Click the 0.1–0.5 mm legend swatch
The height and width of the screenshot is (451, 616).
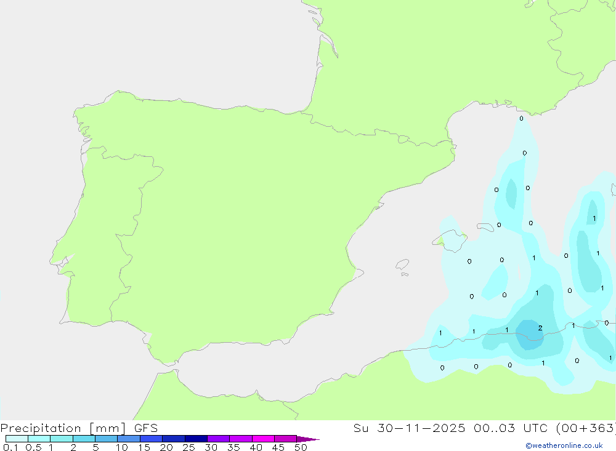tap(17, 439)
